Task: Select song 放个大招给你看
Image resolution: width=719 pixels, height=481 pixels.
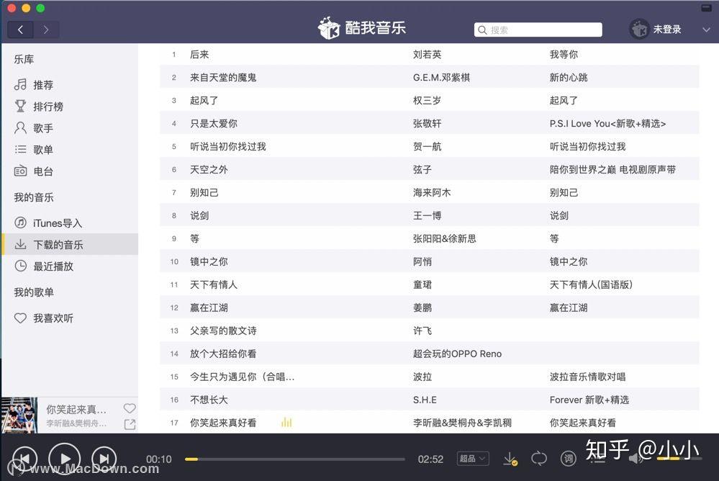Action: [x=223, y=354]
